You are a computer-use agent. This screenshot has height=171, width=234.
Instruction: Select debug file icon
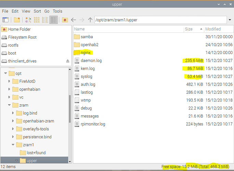coord(77,108)
